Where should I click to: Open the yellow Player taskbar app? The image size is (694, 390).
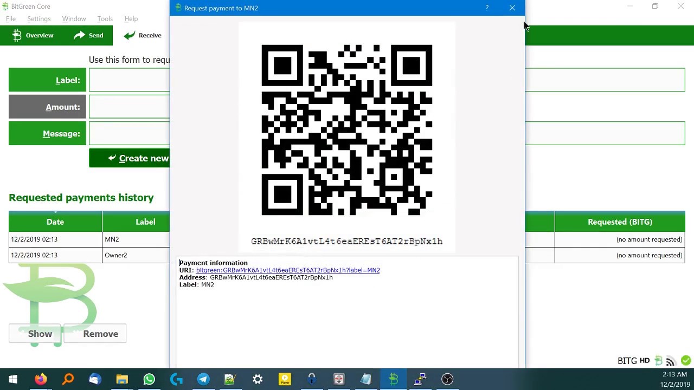click(285, 379)
